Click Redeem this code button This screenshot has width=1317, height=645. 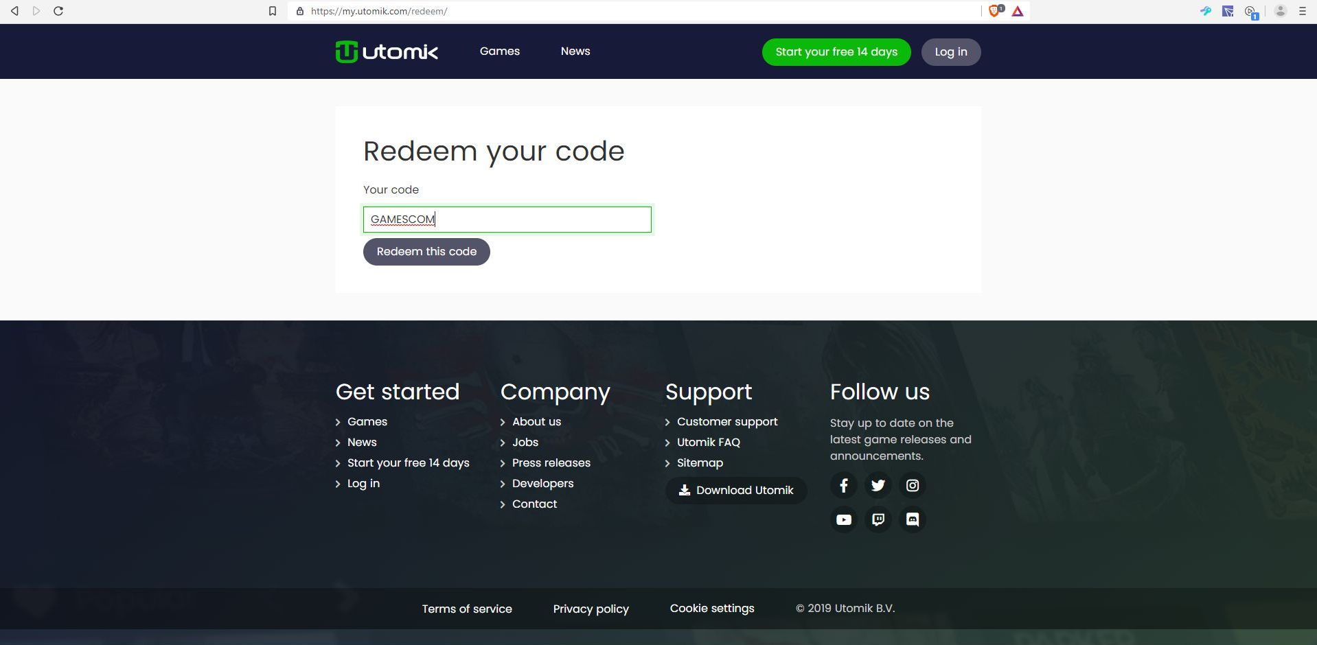tap(426, 252)
